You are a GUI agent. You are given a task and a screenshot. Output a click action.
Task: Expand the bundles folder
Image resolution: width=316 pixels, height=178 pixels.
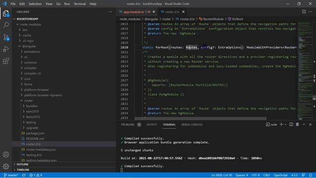(64, 106)
